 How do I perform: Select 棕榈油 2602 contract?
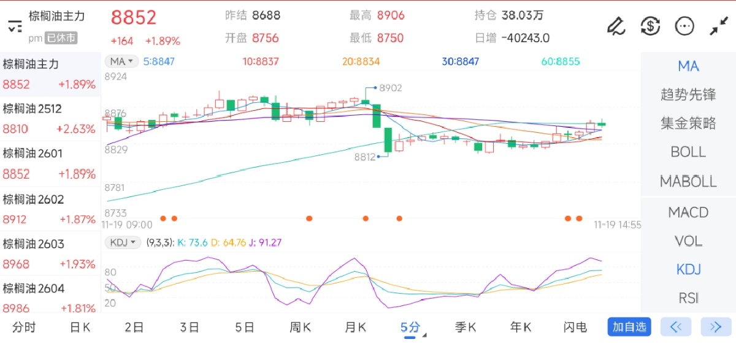pos(50,209)
